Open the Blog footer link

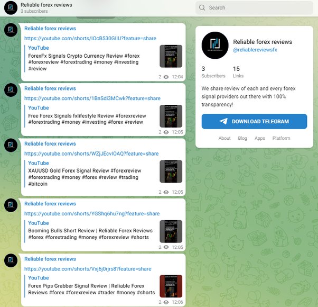click(242, 138)
